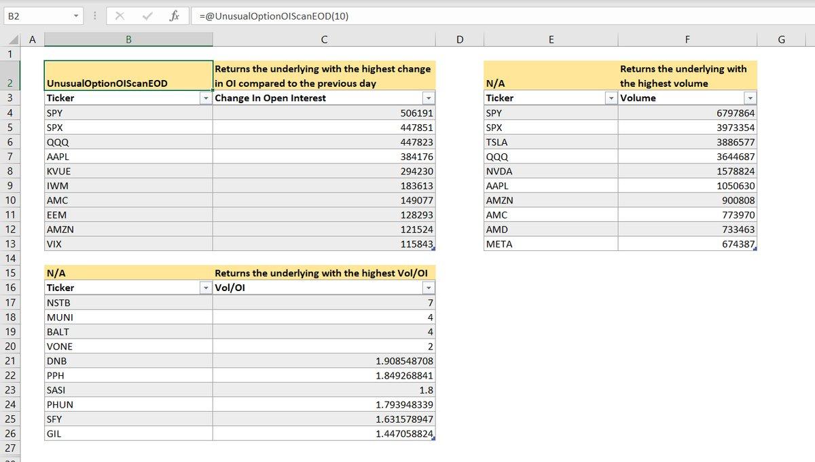Expand the Change In Open Interest filter
The image size is (815, 462).
428,98
